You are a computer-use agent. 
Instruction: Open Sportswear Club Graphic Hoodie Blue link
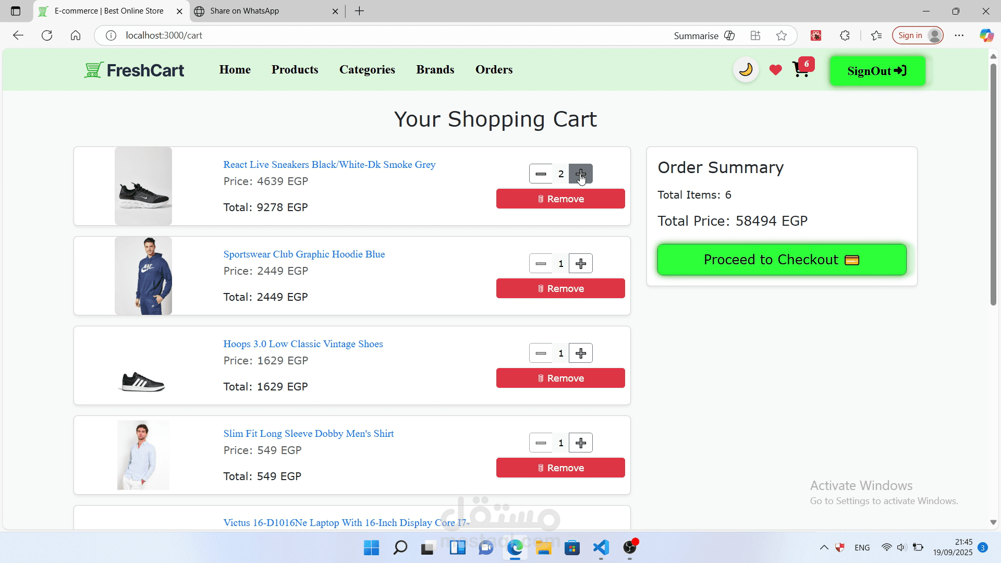point(304,254)
